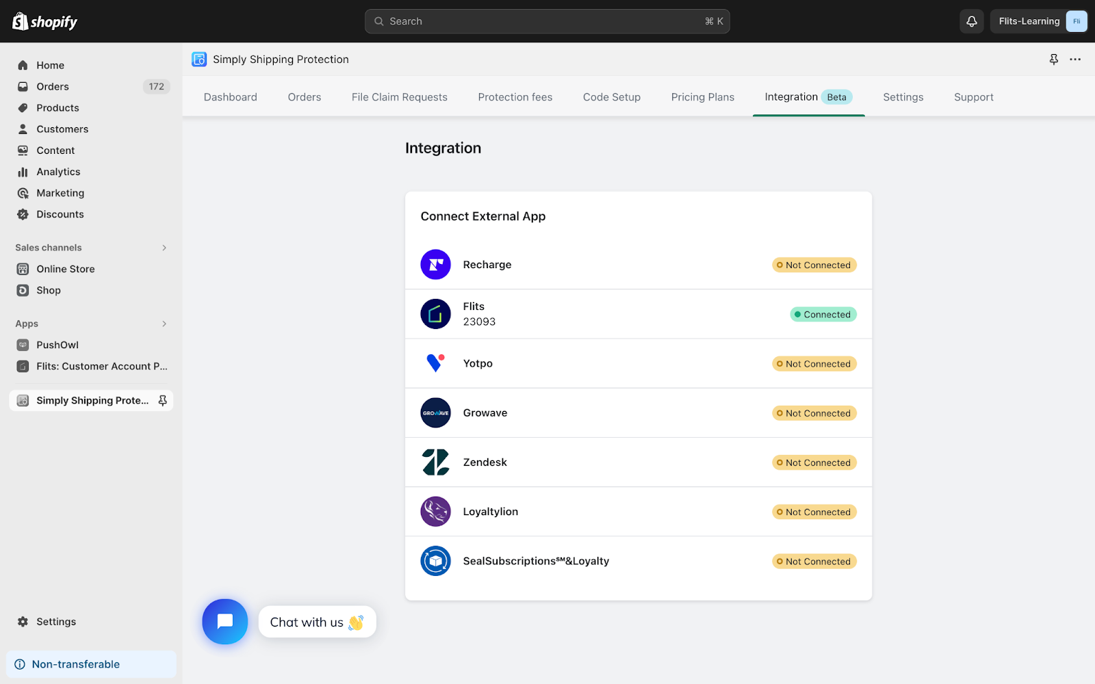
Task: Click the Analytics bar chart icon
Action: point(23,172)
